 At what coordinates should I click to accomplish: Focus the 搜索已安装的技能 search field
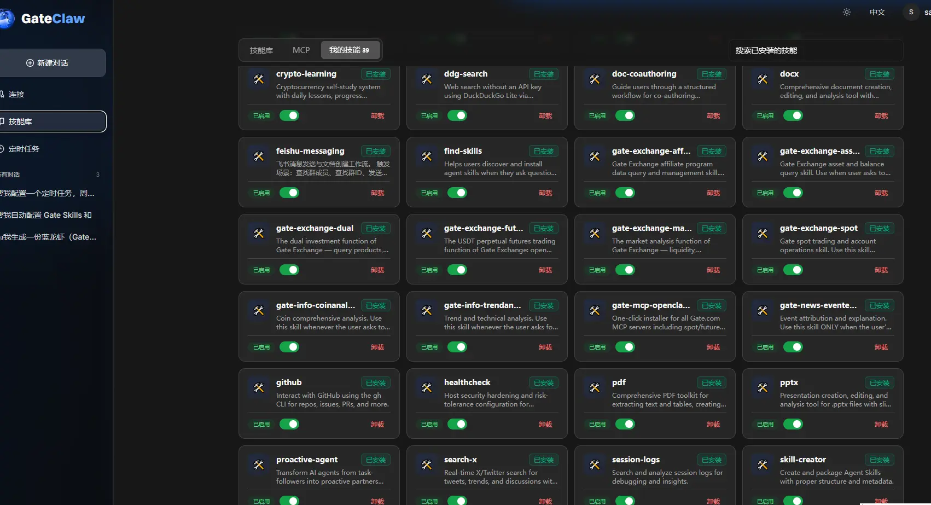[816, 50]
